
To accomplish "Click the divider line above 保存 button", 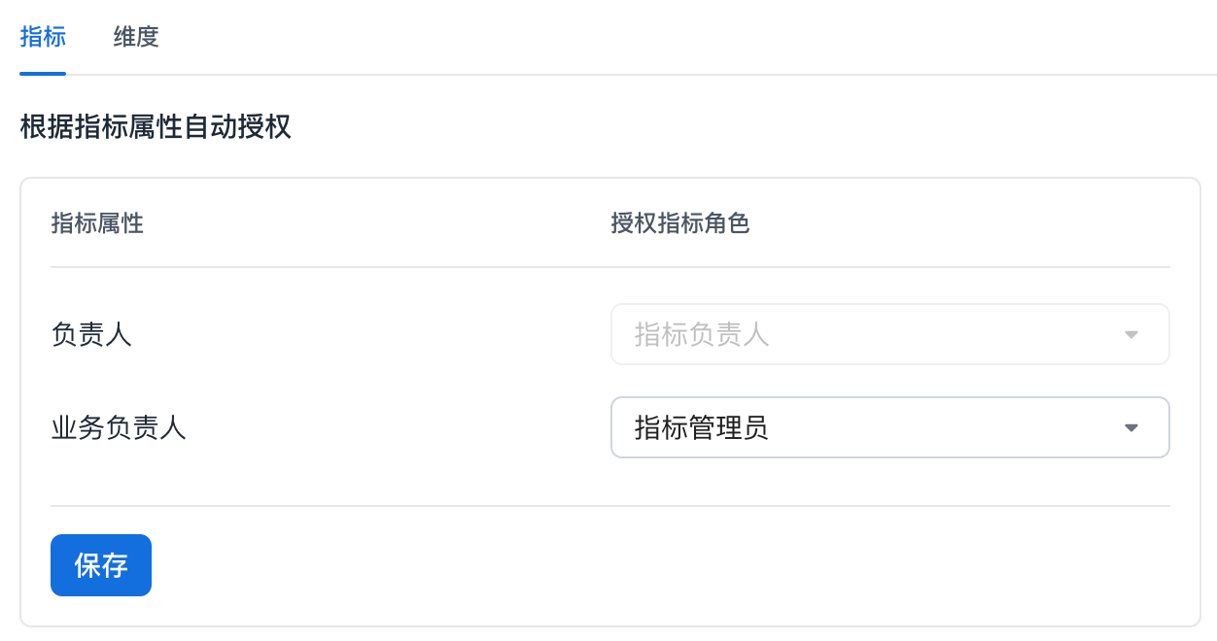I will [610, 506].
